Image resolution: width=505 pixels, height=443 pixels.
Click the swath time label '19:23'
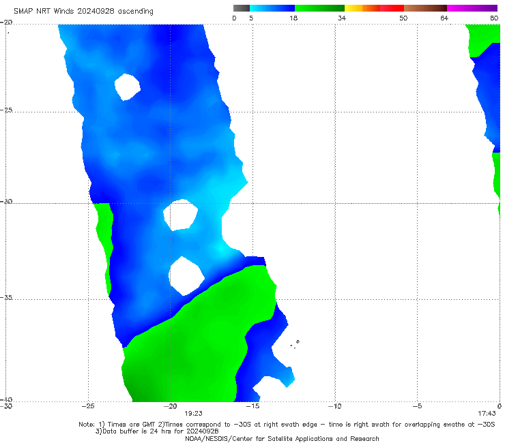tap(193, 414)
